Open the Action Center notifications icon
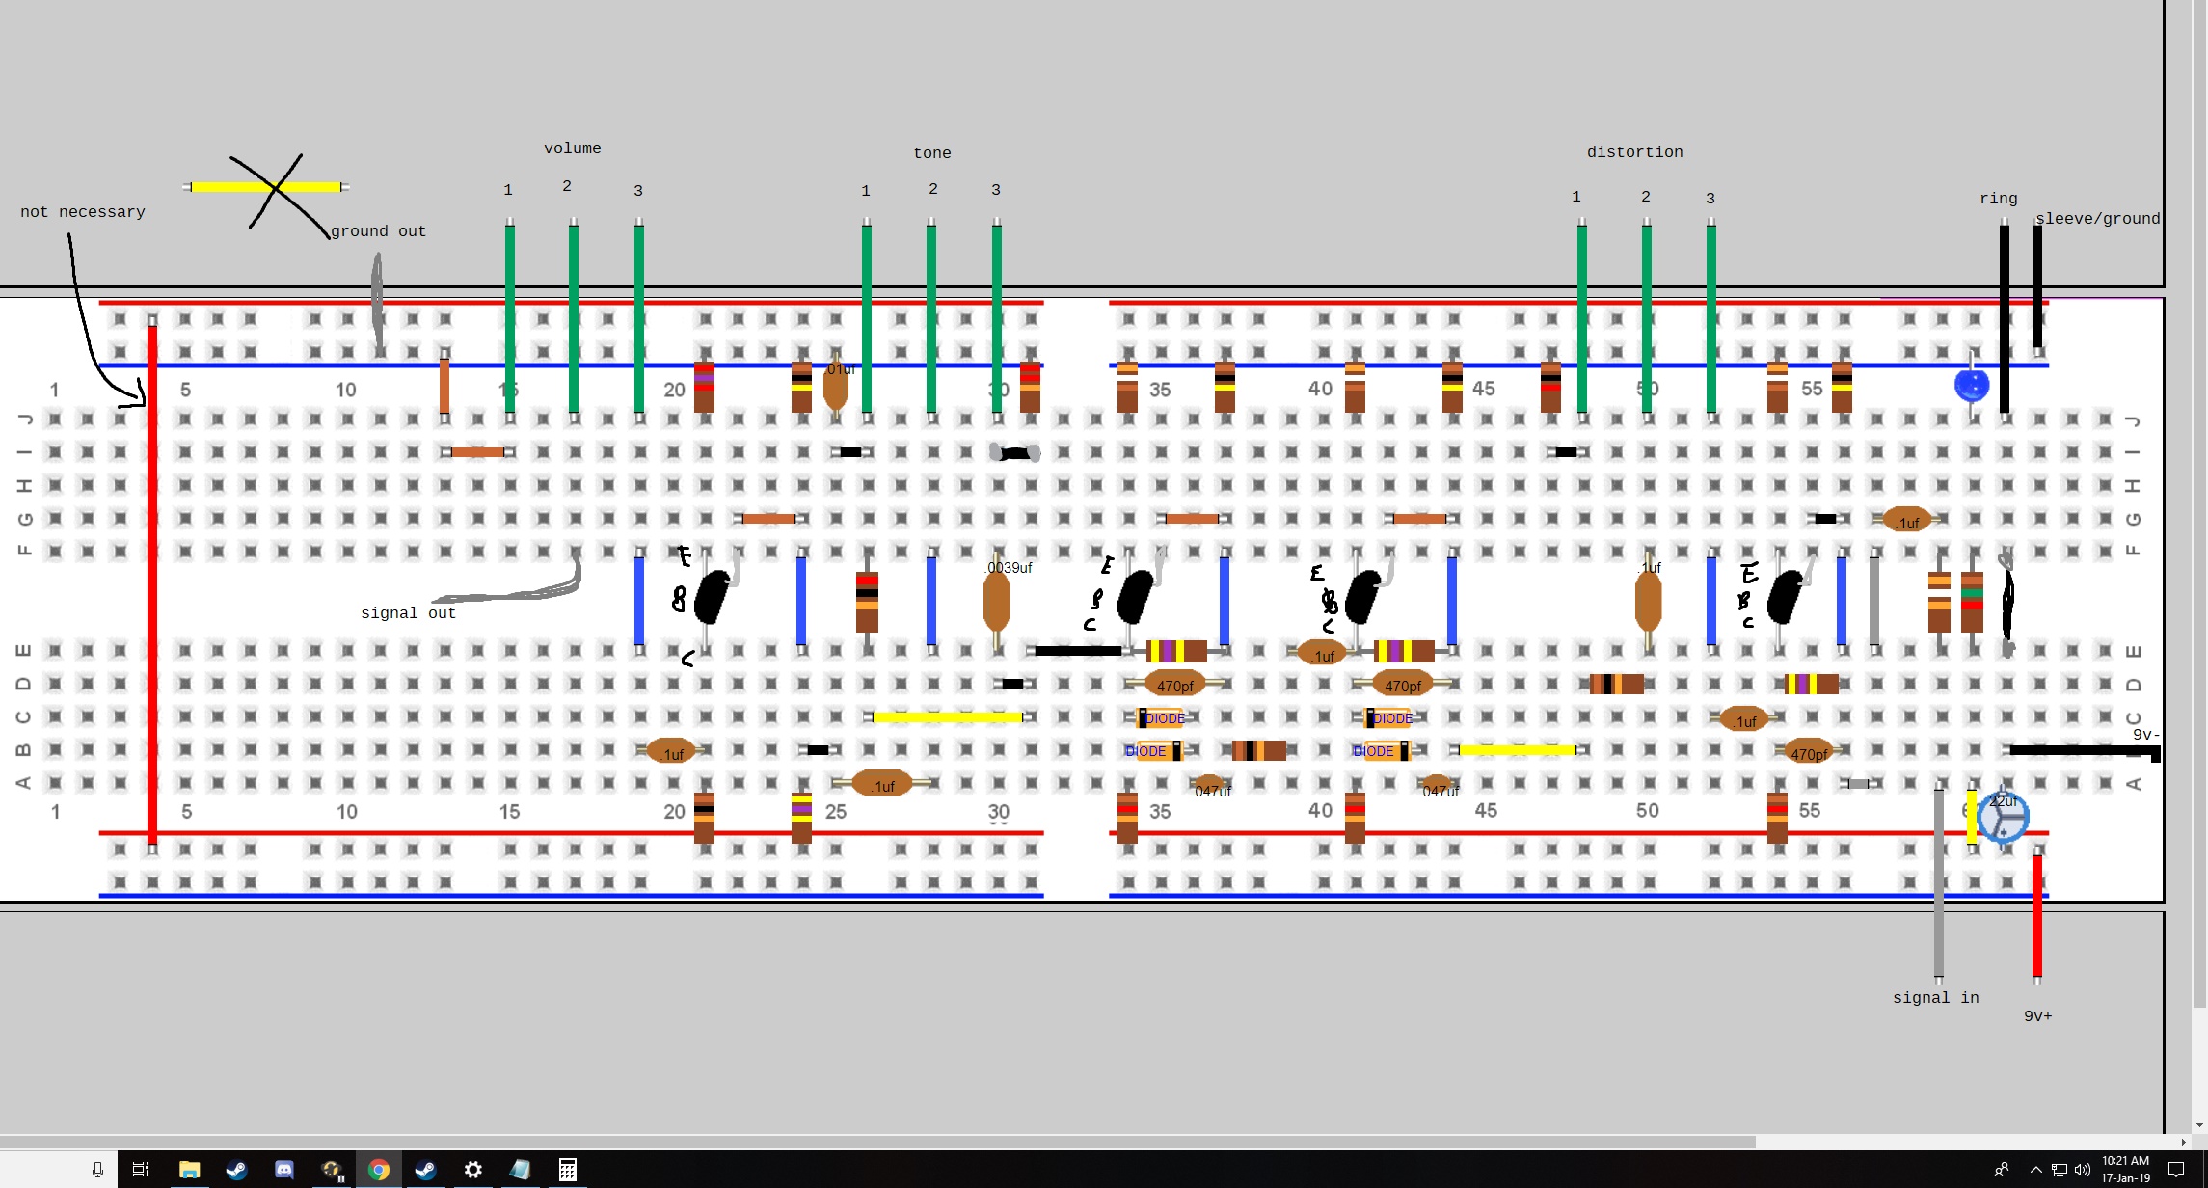 (2176, 1170)
